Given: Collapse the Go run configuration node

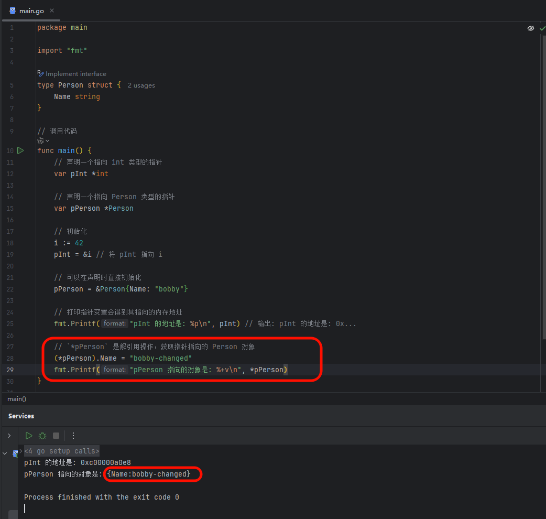Looking at the screenshot, I should click(5, 453).
